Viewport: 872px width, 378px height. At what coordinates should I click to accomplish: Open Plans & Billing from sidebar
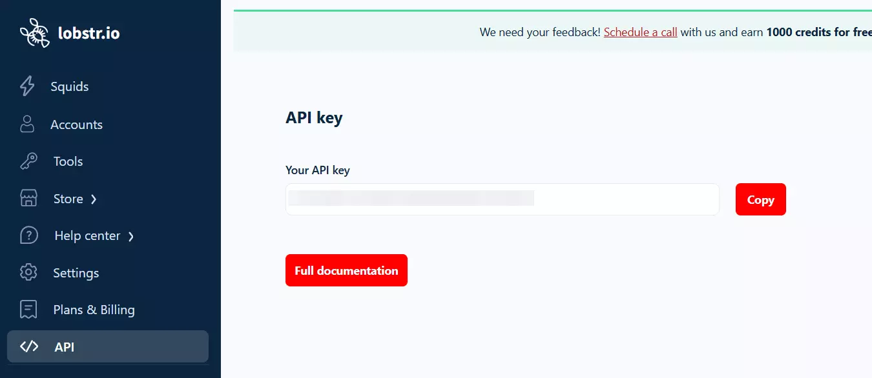tap(94, 309)
